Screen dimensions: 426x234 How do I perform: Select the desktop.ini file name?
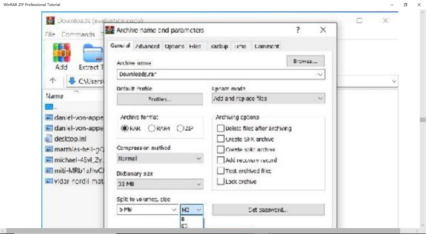point(70,139)
